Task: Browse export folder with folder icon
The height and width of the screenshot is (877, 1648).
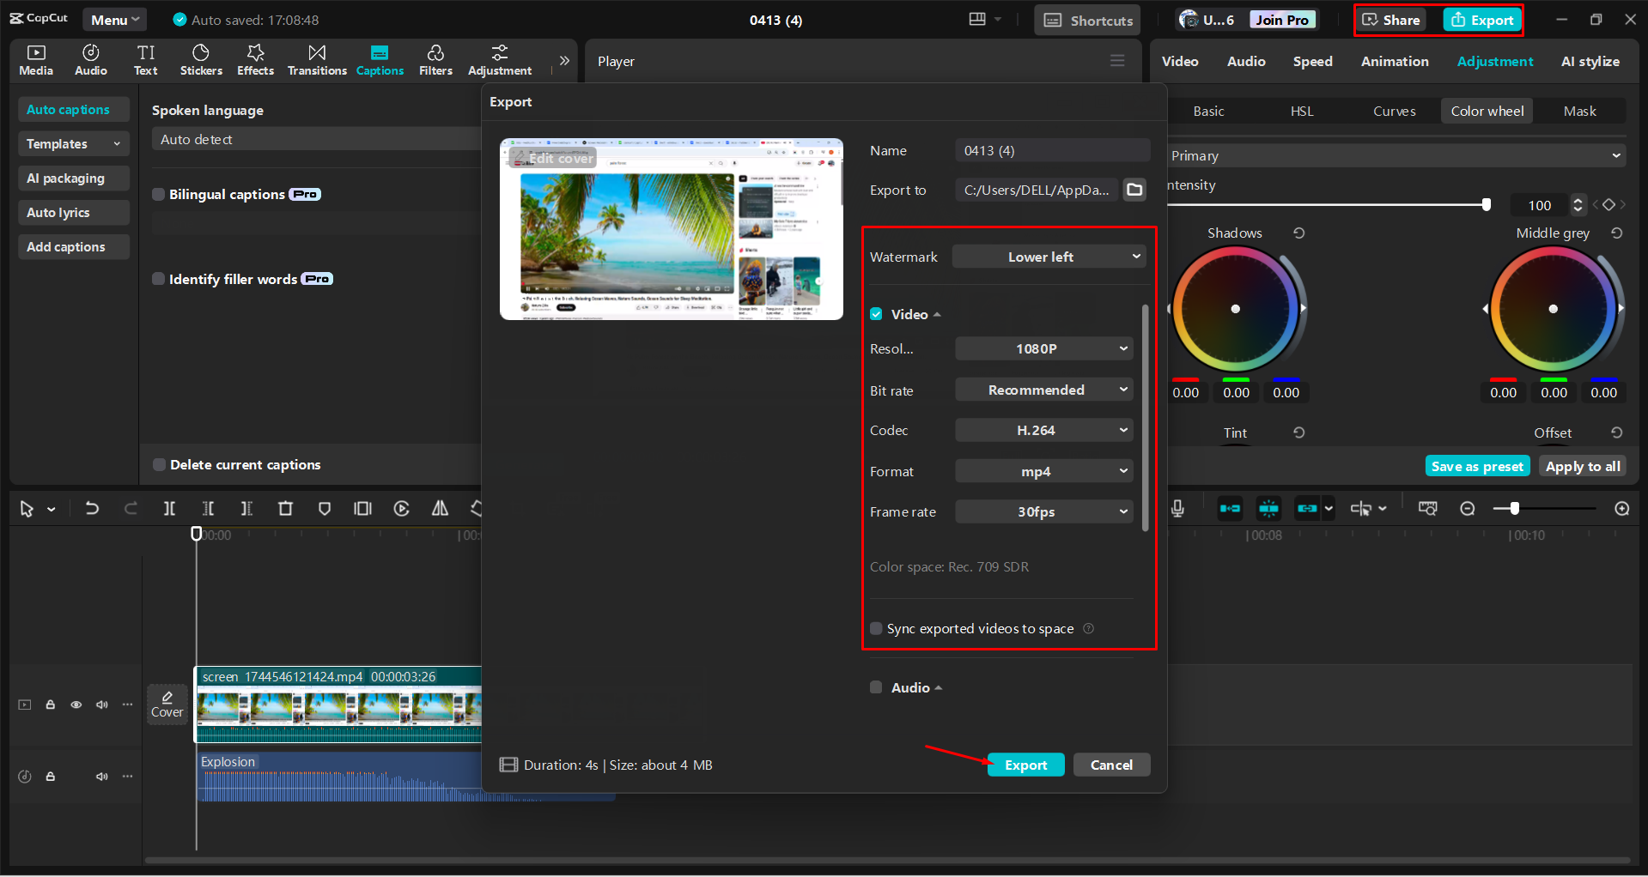Action: point(1134,190)
